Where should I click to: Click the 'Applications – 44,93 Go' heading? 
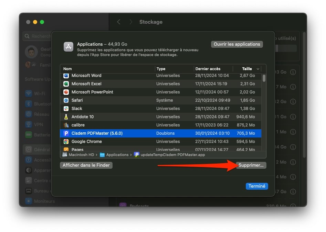pos(102,44)
